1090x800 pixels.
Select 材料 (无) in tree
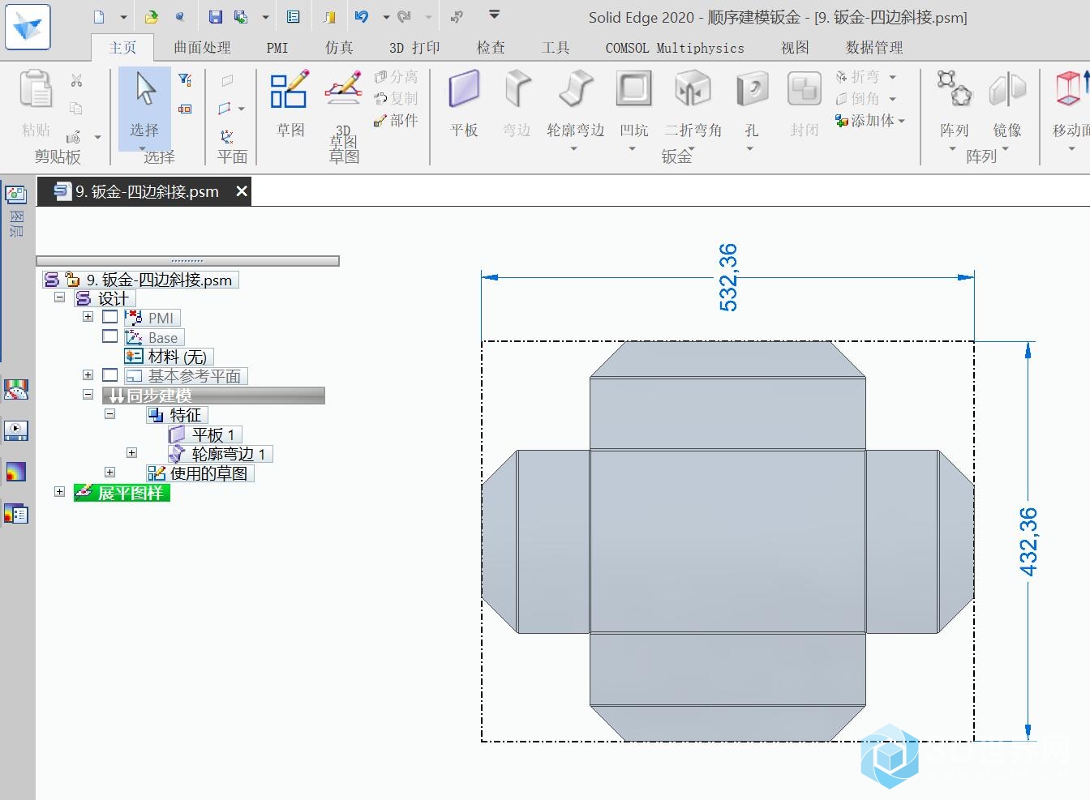point(169,357)
